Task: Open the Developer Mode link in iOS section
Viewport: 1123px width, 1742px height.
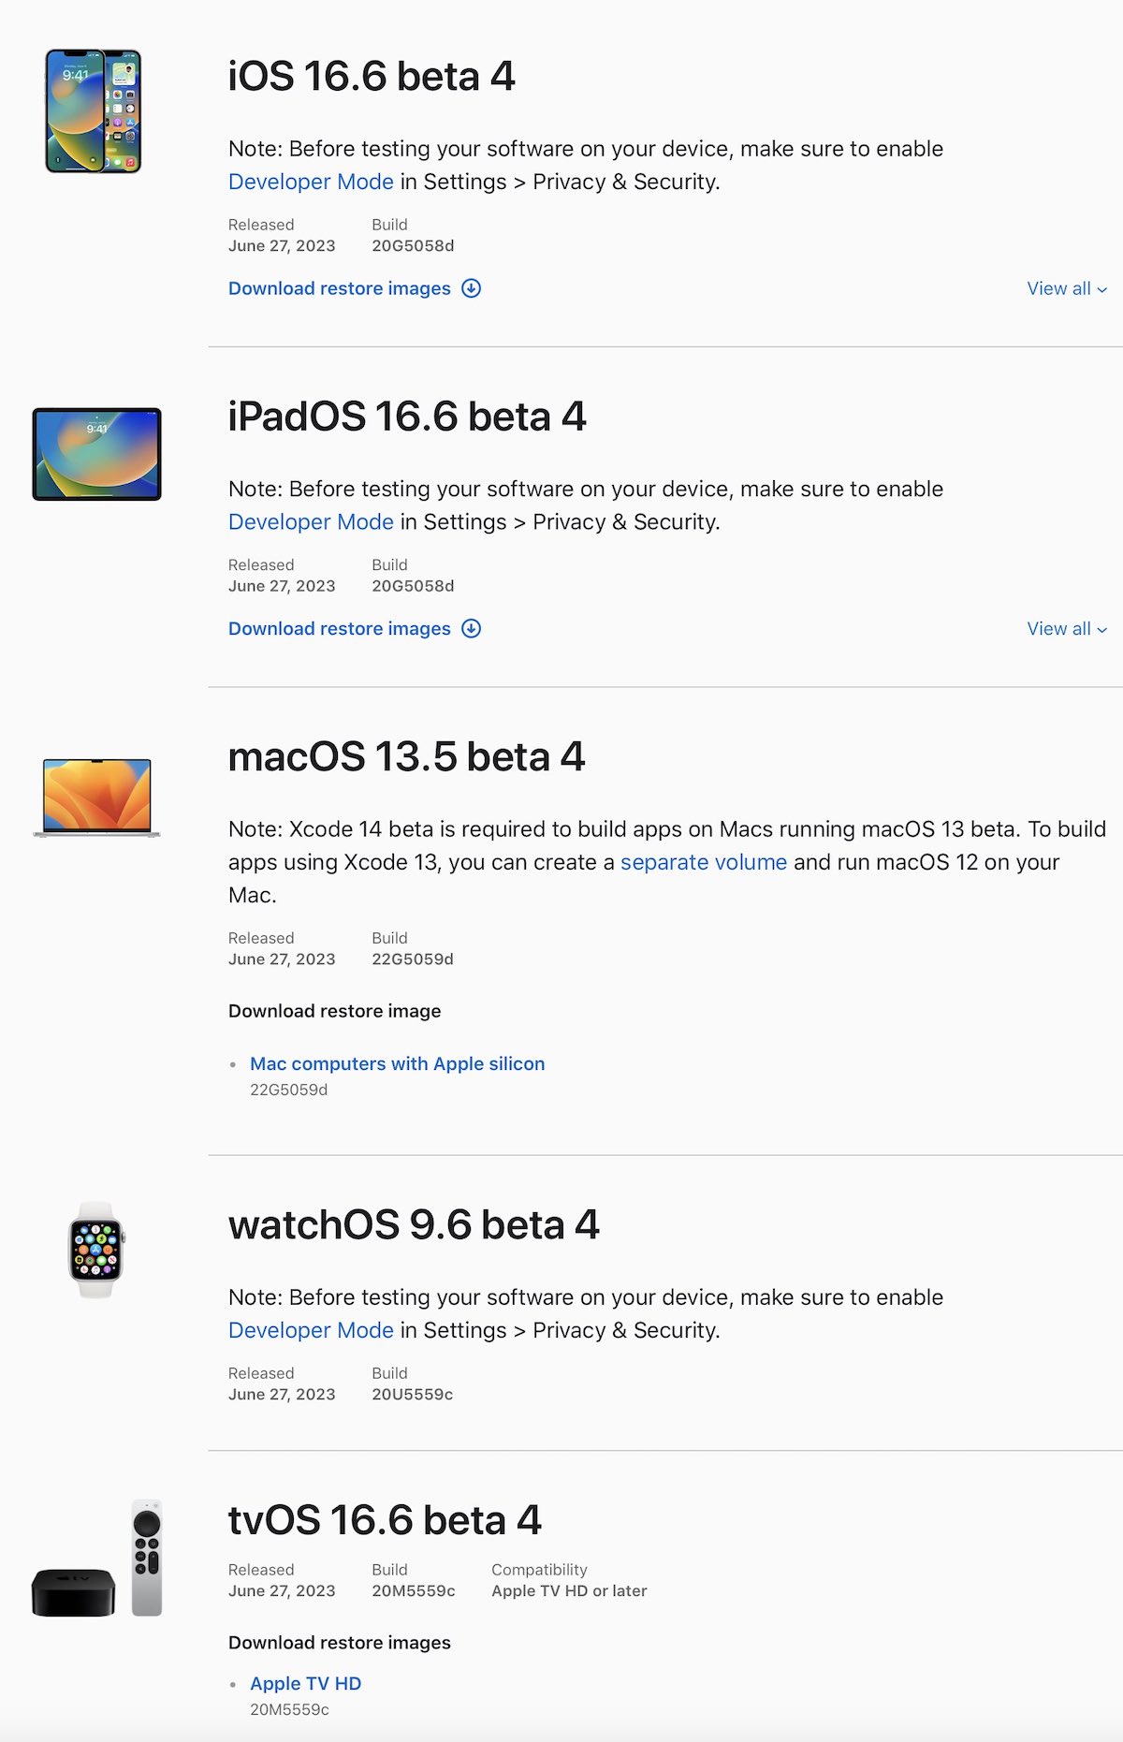Action: pyautogui.click(x=311, y=181)
